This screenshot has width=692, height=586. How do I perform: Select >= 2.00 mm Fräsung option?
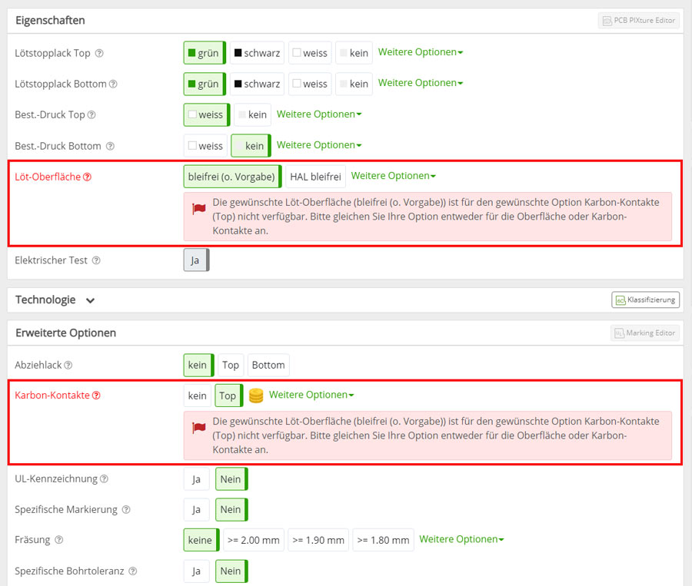click(x=254, y=540)
